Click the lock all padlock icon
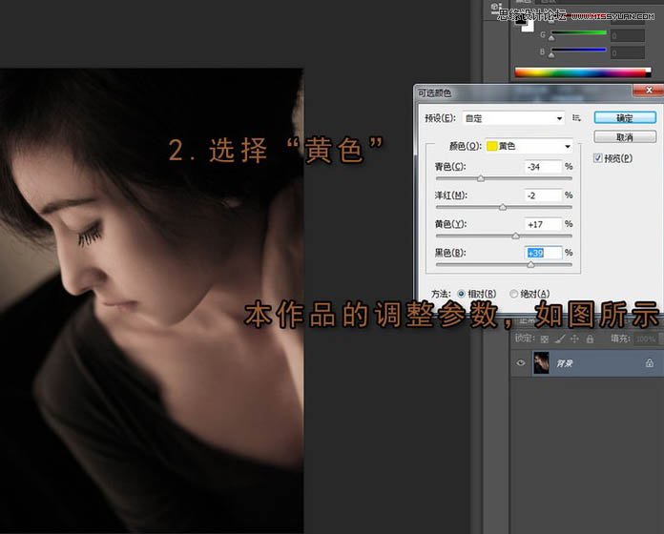Screen dimensions: 664x534 tap(590, 339)
